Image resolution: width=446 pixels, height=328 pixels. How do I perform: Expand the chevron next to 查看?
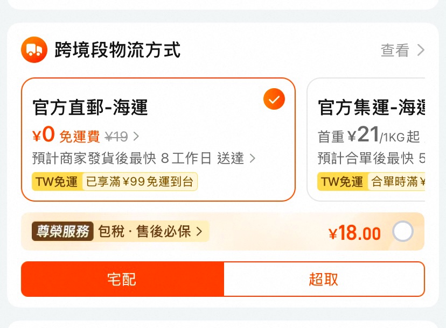(x=421, y=51)
